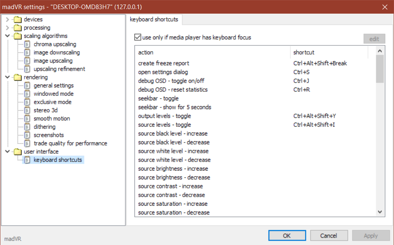
Task: Toggle use only if media player has keyboard focus
Action: click(x=138, y=37)
